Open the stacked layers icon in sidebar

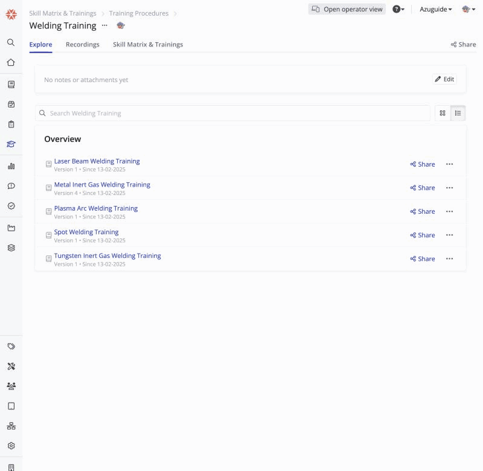click(11, 248)
